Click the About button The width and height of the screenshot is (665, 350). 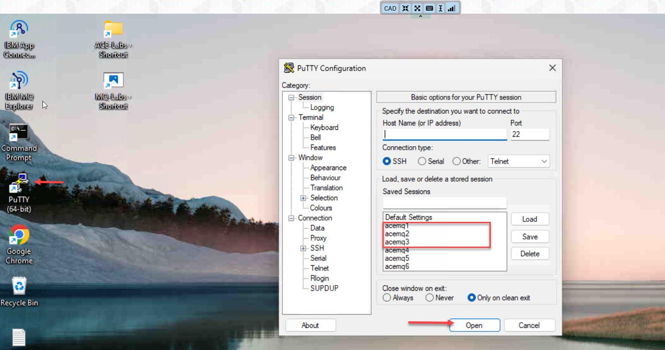point(310,325)
